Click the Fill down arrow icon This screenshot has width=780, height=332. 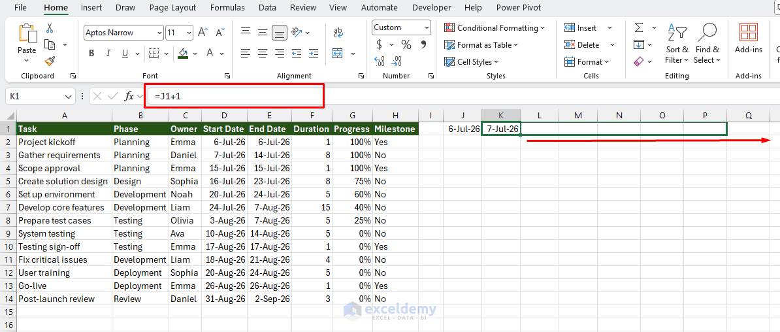[x=640, y=45]
